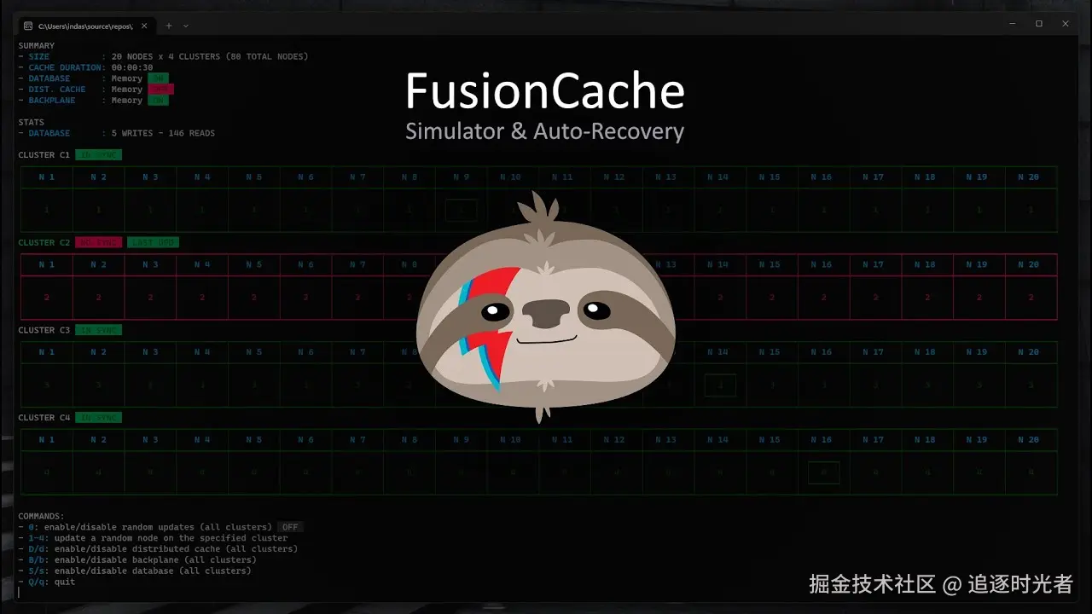Click 'enable/disable database' command line
Image resolution: width=1092 pixels, height=614 pixels.
pyautogui.click(x=135, y=571)
